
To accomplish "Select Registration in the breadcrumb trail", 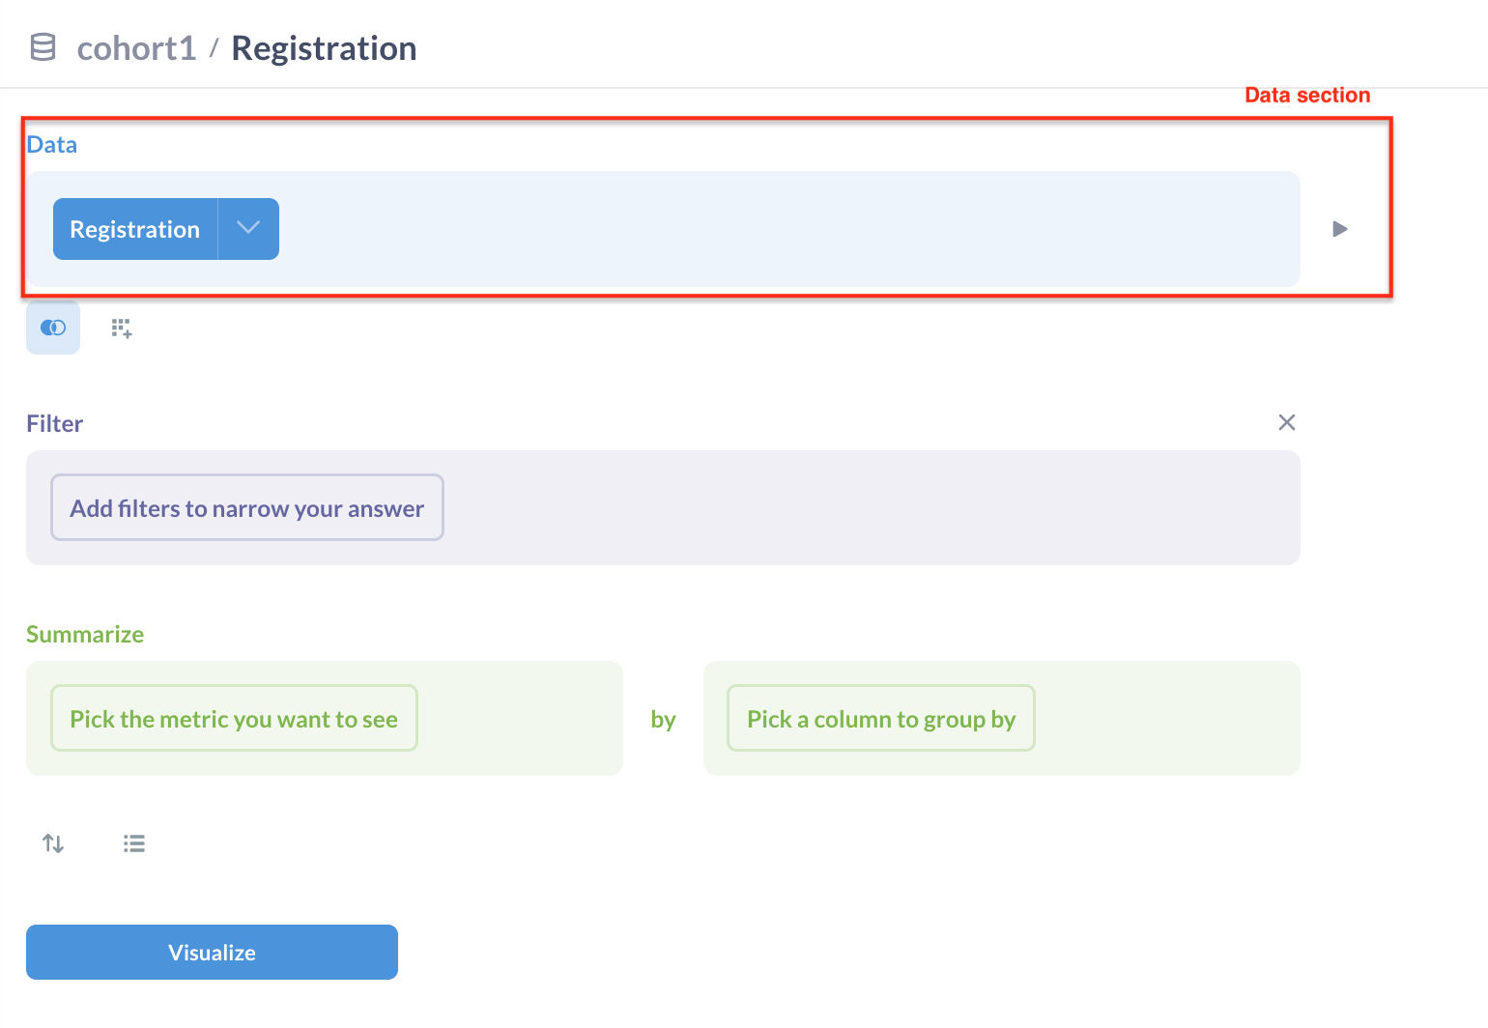I will coord(324,47).
